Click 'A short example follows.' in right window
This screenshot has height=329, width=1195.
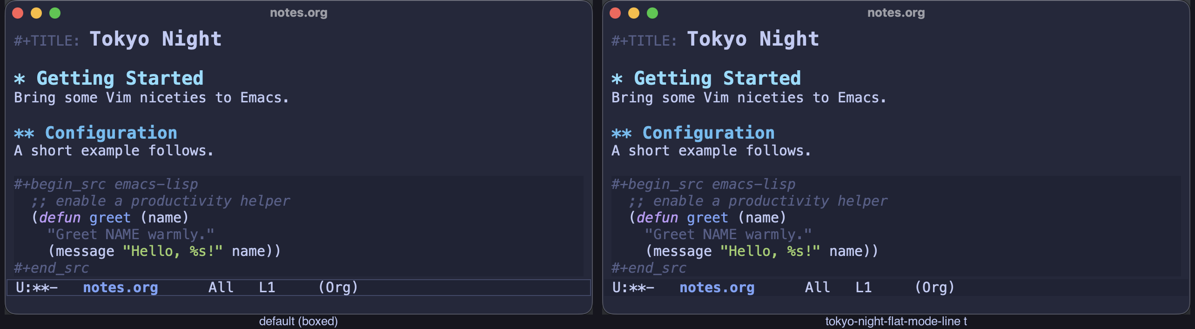(x=711, y=151)
